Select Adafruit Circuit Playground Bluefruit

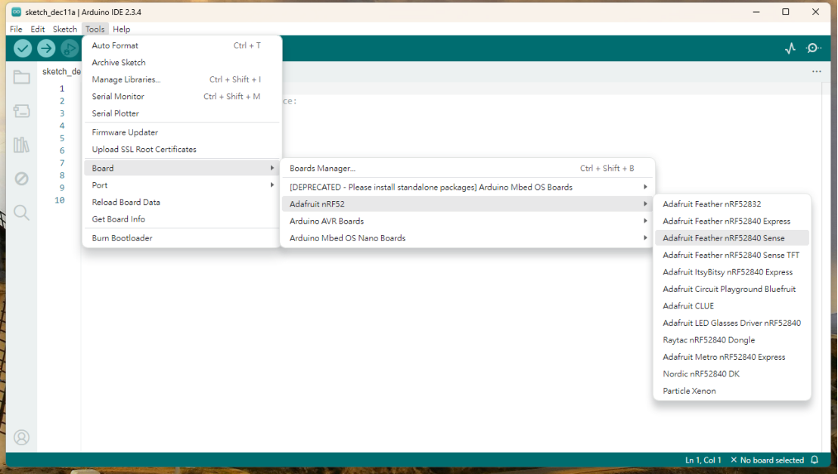pos(732,289)
